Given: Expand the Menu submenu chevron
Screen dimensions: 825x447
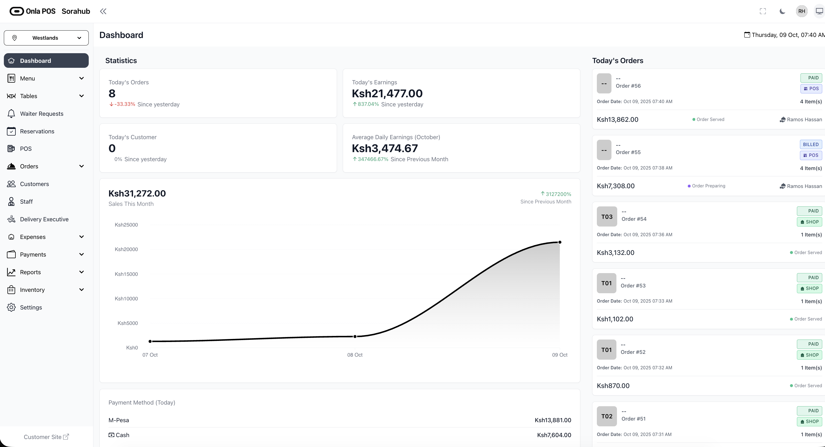Looking at the screenshot, I should click(x=81, y=79).
